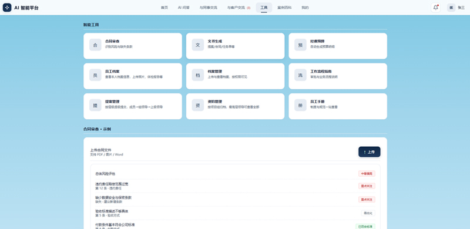This screenshot has height=229, width=470.
Task: Open the AI 问答 tab
Action: tap(183, 8)
